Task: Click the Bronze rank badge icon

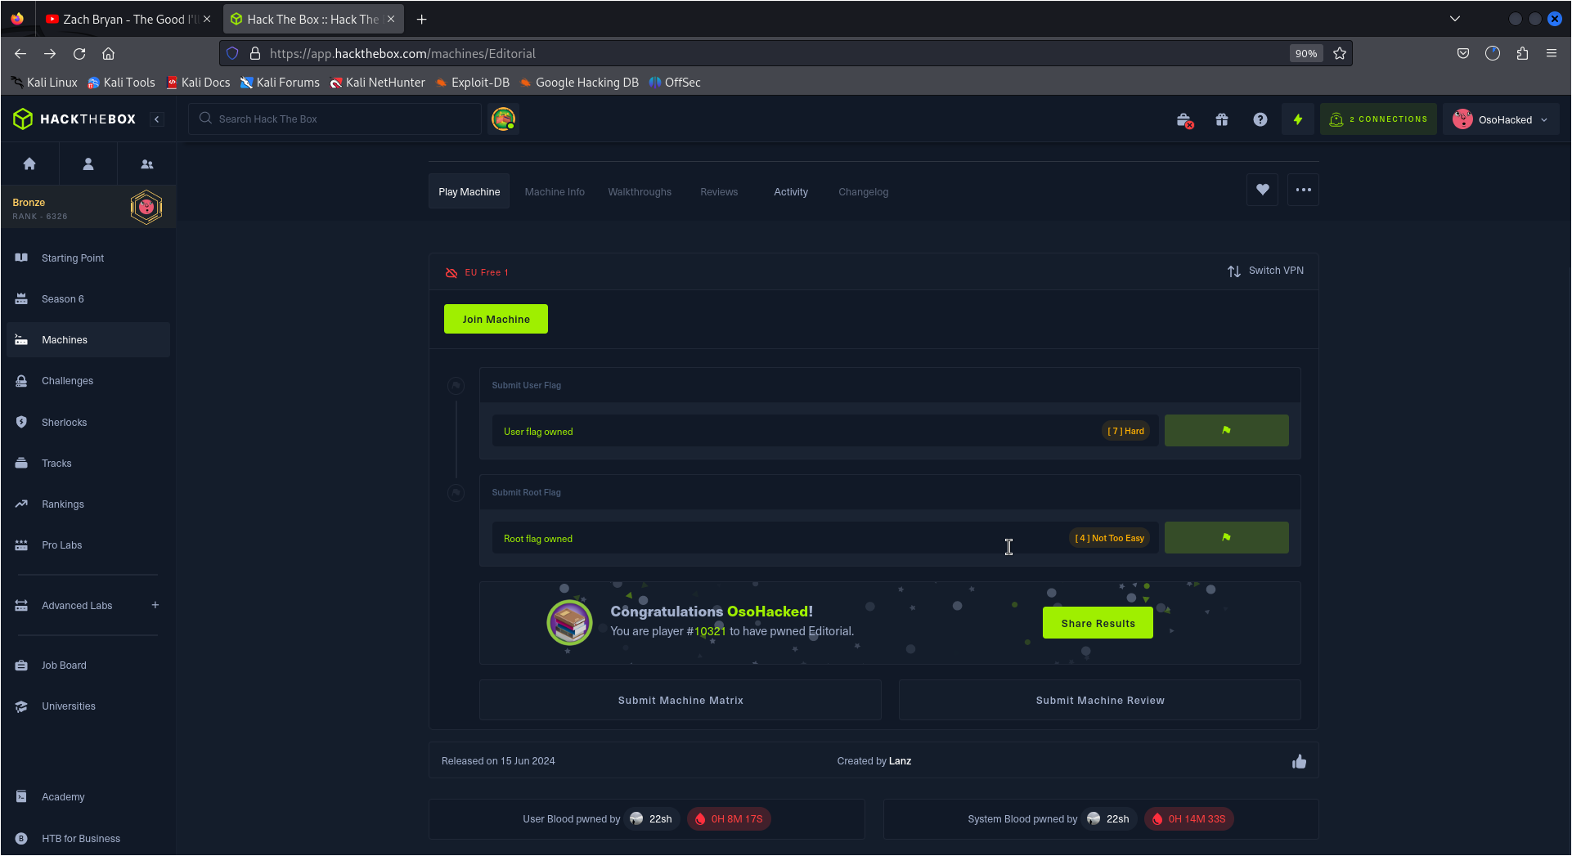Action: (x=146, y=208)
